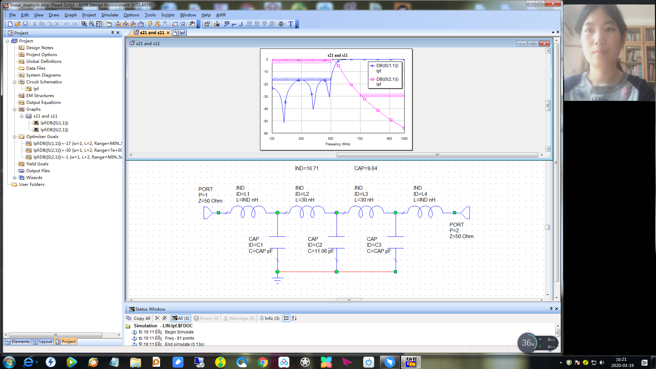Open the window list dropdown arrow
Viewport: 656px width, 369px height.
click(x=553, y=32)
